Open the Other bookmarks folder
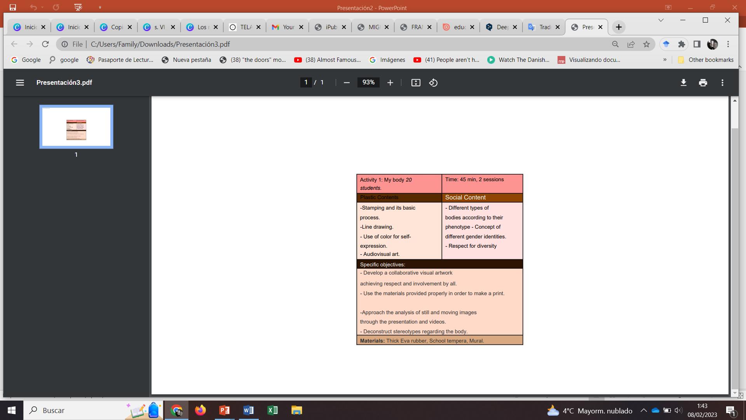 click(x=706, y=59)
